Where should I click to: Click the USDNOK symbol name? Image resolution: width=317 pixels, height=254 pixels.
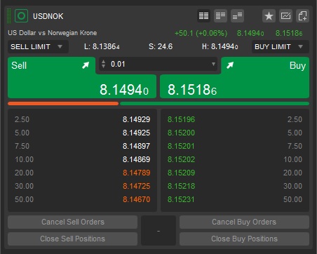click(x=48, y=16)
